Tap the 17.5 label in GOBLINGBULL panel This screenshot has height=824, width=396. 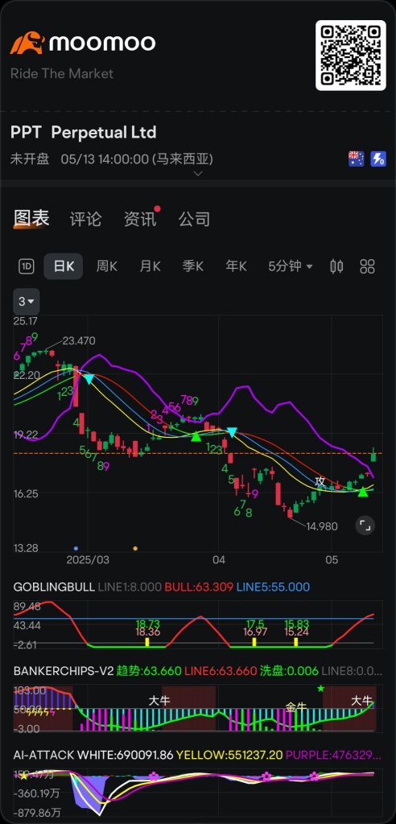(x=254, y=624)
